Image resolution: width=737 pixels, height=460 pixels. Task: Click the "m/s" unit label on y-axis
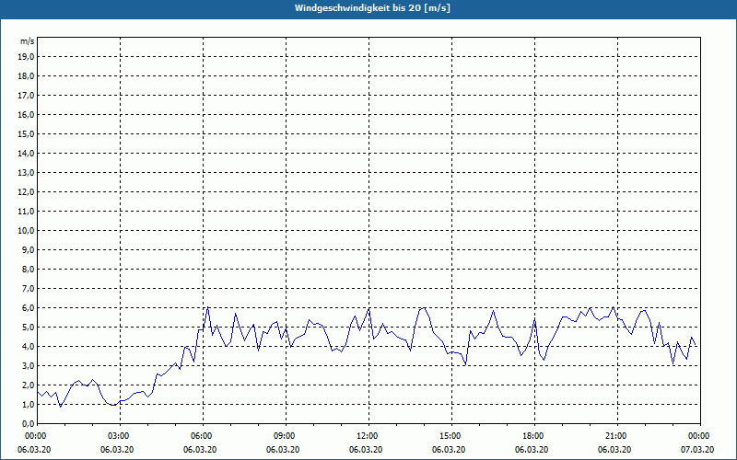pyautogui.click(x=27, y=41)
